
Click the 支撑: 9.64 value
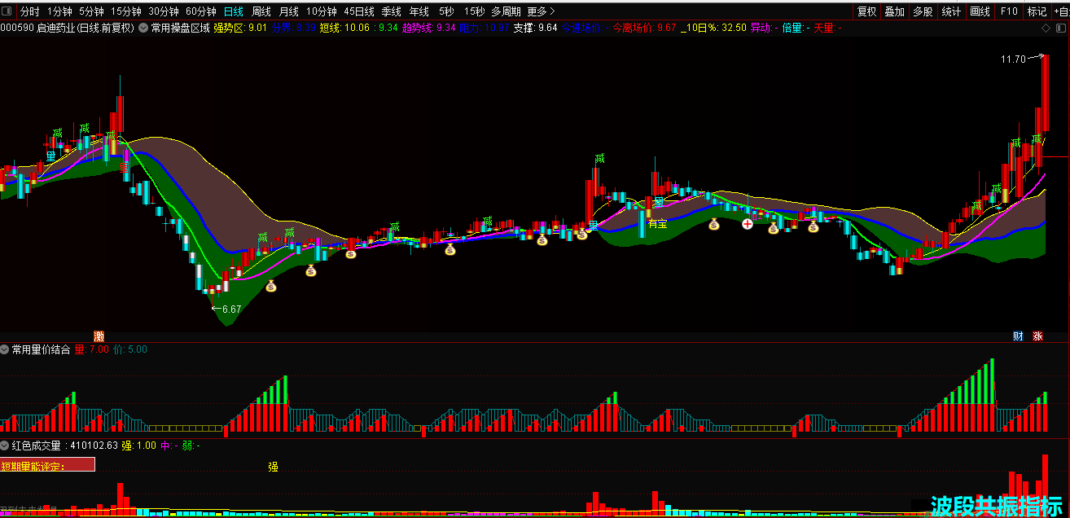tap(535, 28)
